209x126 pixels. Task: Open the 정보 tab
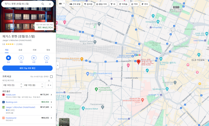pyautogui.click(x=48, y=50)
